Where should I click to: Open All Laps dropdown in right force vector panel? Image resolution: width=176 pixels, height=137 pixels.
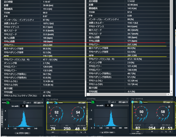click(168, 102)
